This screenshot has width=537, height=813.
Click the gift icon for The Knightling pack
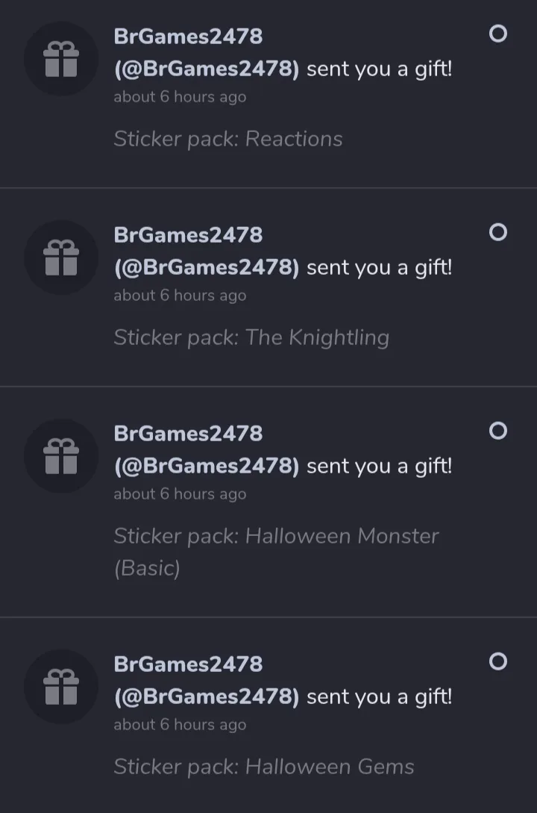61,258
